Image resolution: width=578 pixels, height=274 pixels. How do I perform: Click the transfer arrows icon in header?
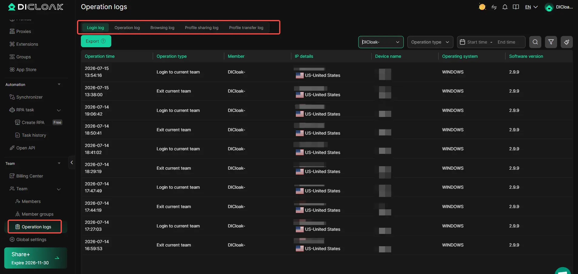[494, 7]
